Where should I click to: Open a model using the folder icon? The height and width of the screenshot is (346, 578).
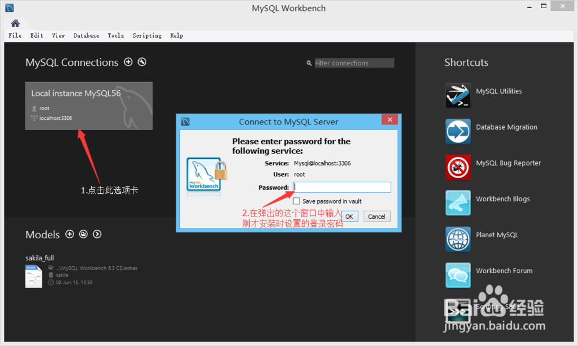83,234
